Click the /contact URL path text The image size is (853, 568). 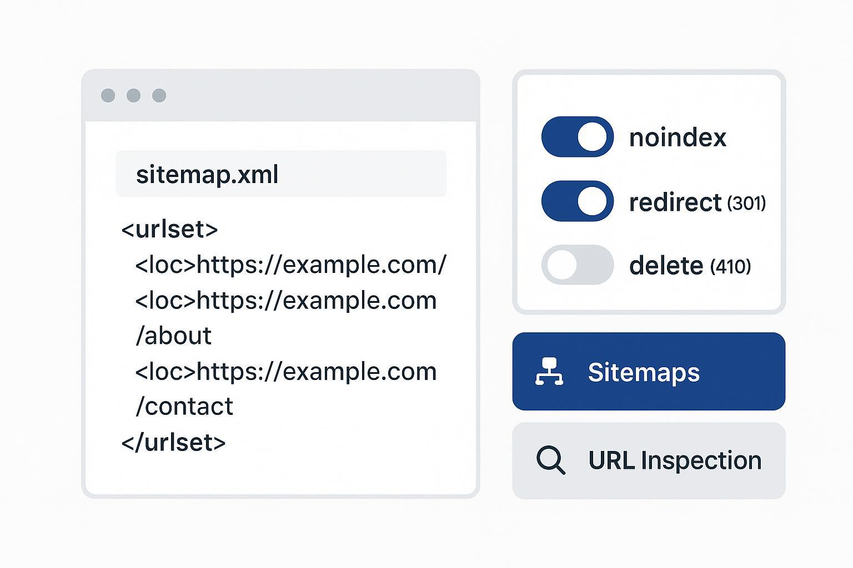click(184, 407)
